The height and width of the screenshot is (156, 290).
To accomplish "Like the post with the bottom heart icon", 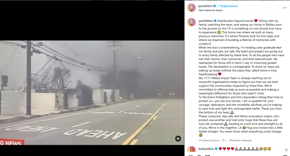I will tap(191, 155).
